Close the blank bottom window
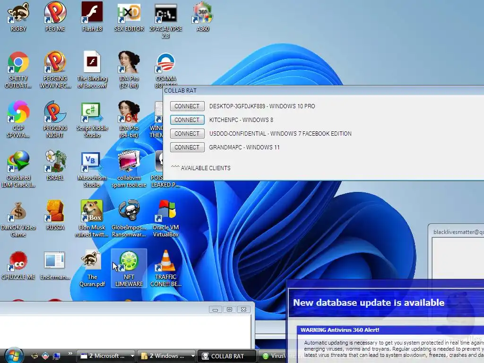484x363 pixels. 243,309
